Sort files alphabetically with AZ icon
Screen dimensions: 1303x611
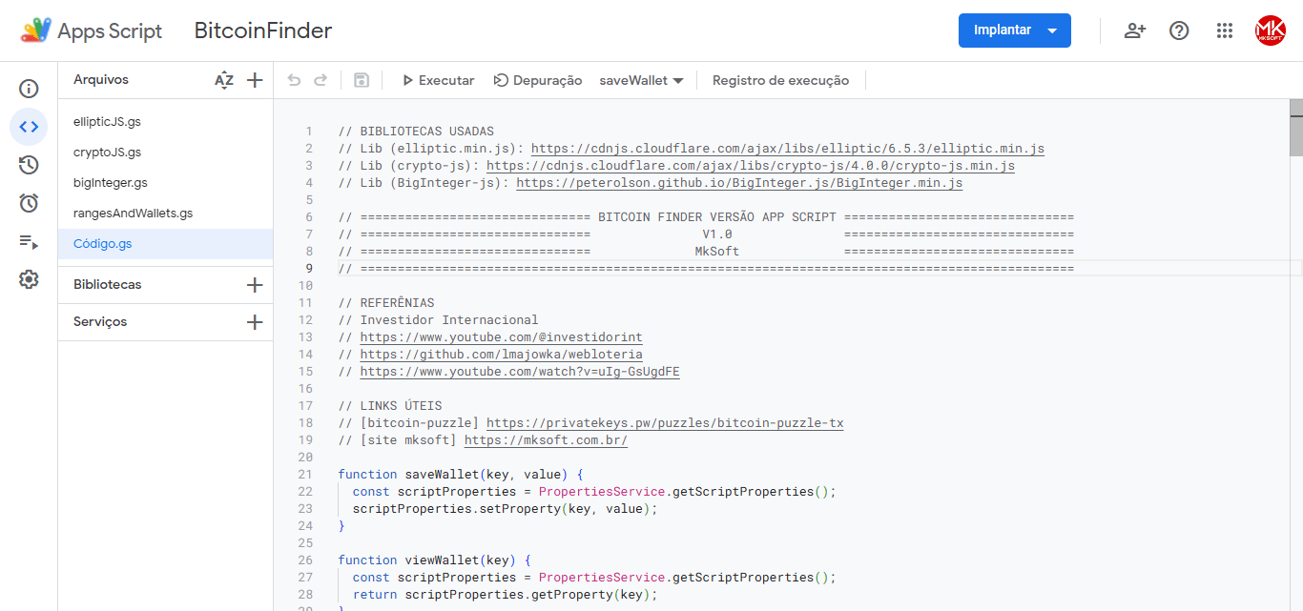pos(224,80)
